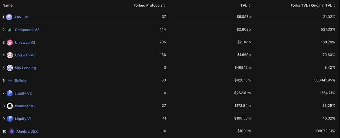The image size is (340, 138).
Task: Sort by Forked Protocols column arrows
Action: click(165, 6)
